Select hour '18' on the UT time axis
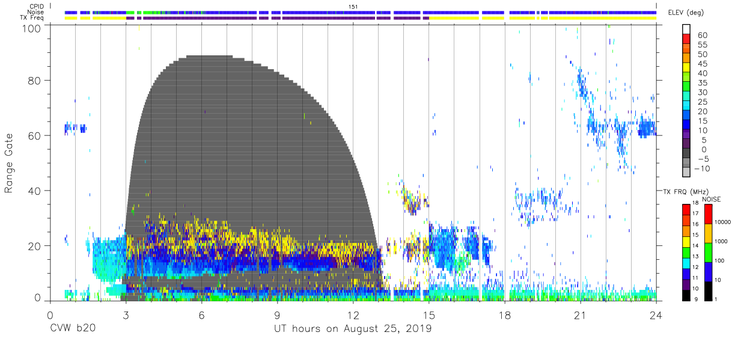The image size is (738, 341). coord(505,315)
